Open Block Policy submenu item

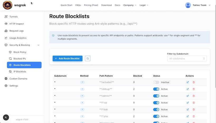pyautogui.click(x=20, y=52)
